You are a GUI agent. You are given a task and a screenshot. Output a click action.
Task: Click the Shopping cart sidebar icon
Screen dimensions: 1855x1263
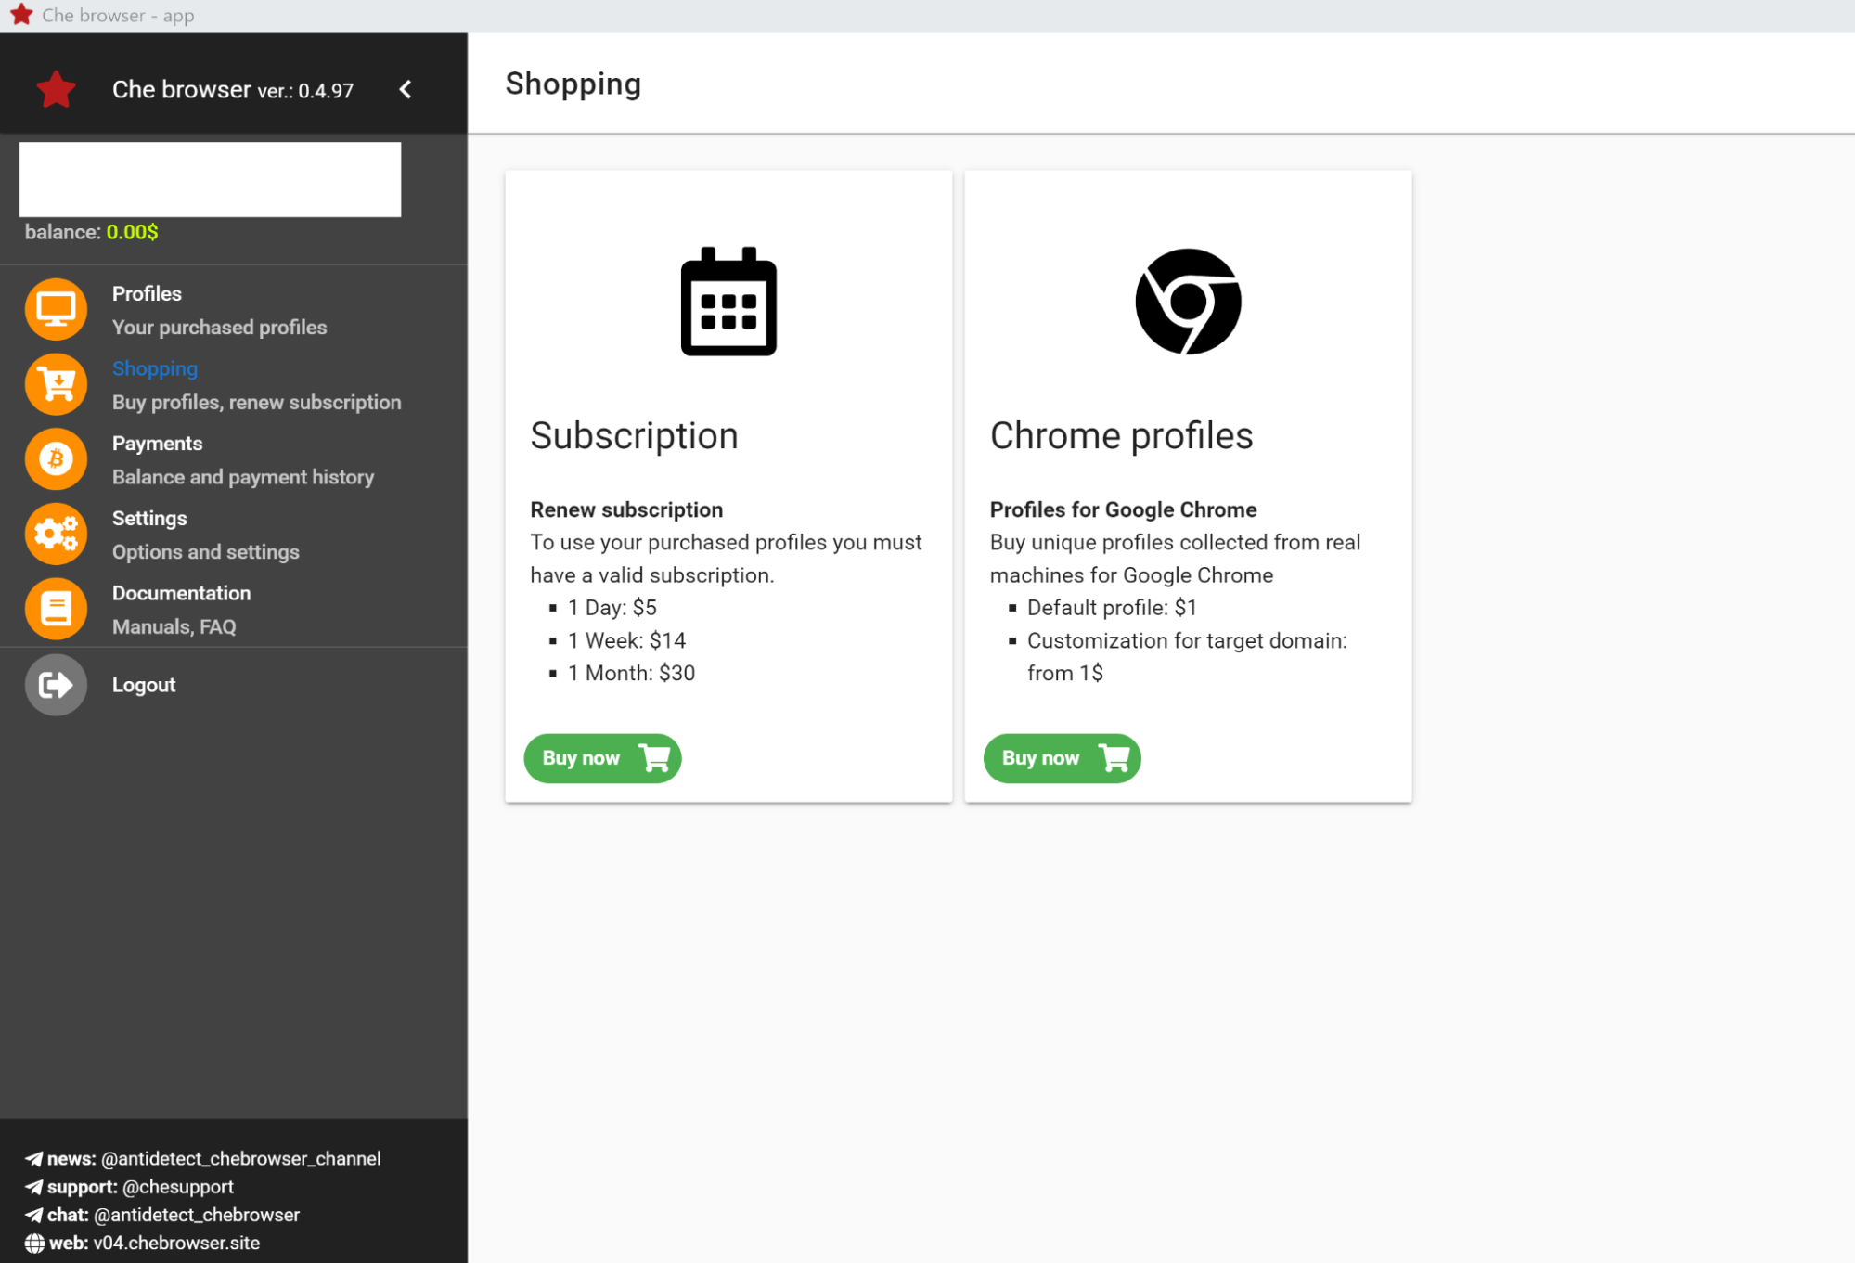56,384
